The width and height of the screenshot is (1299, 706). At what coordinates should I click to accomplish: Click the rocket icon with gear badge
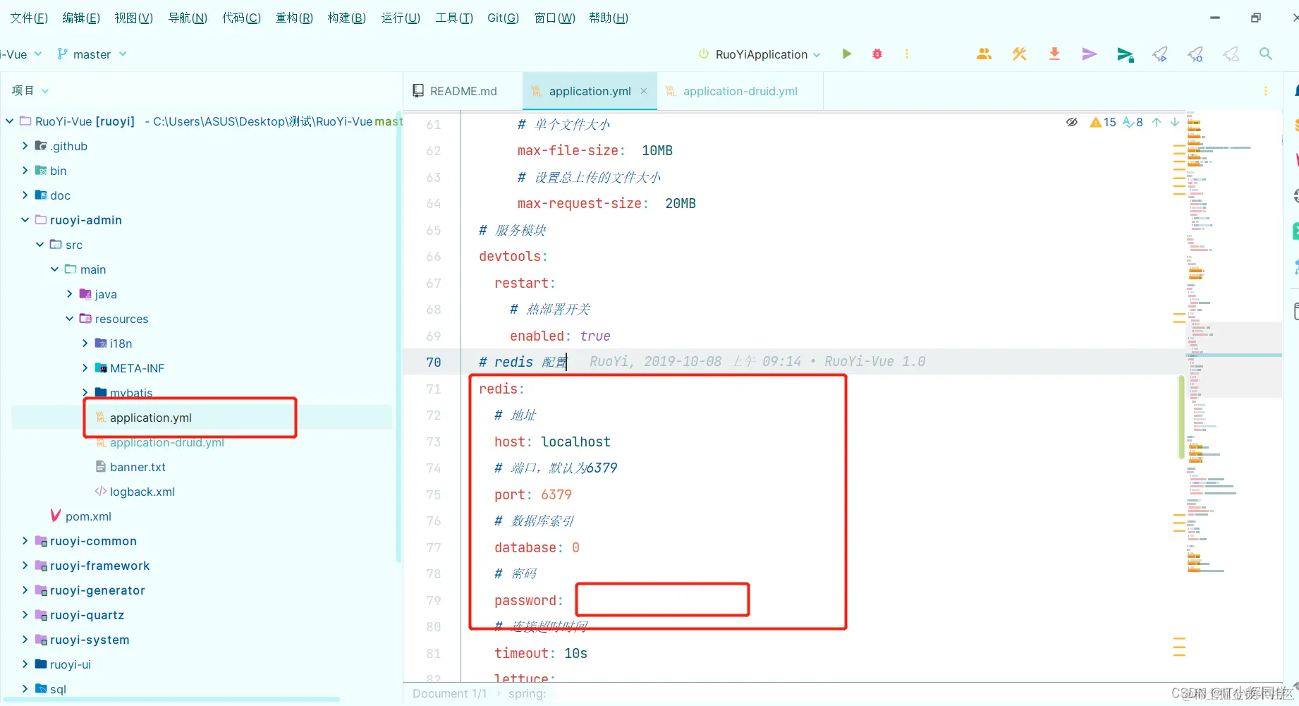pos(1195,54)
